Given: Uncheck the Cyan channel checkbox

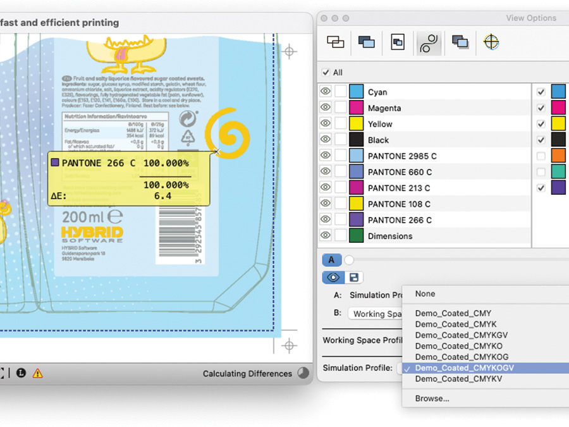Looking at the screenshot, I should tap(541, 92).
